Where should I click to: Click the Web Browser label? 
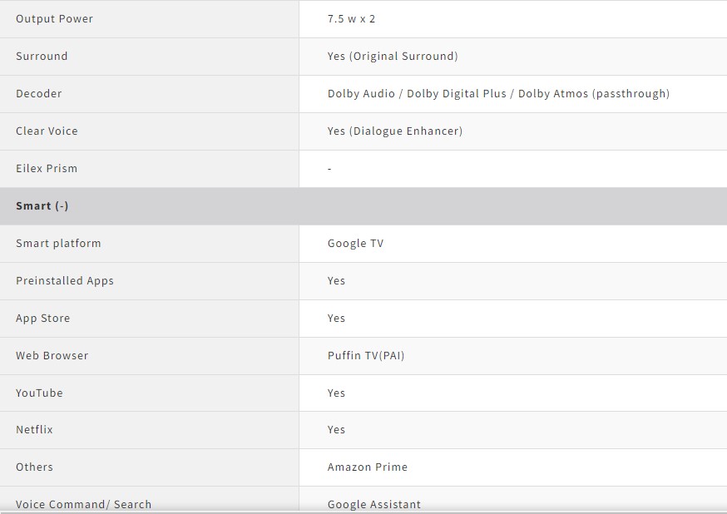pos(52,356)
